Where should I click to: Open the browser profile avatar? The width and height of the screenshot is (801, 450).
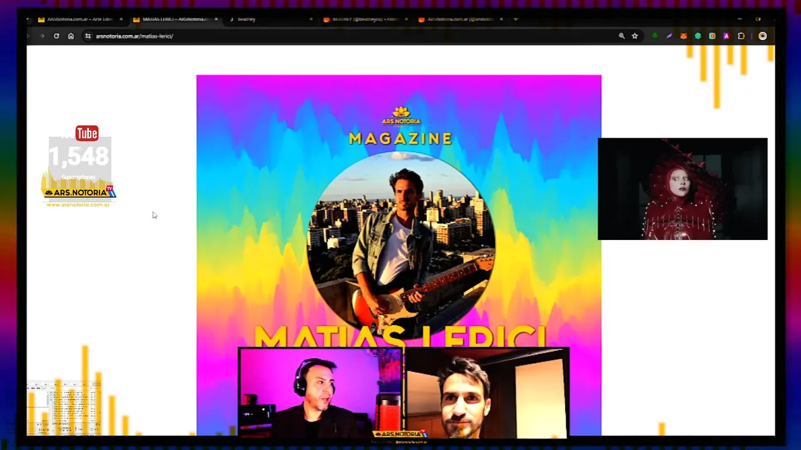[762, 36]
